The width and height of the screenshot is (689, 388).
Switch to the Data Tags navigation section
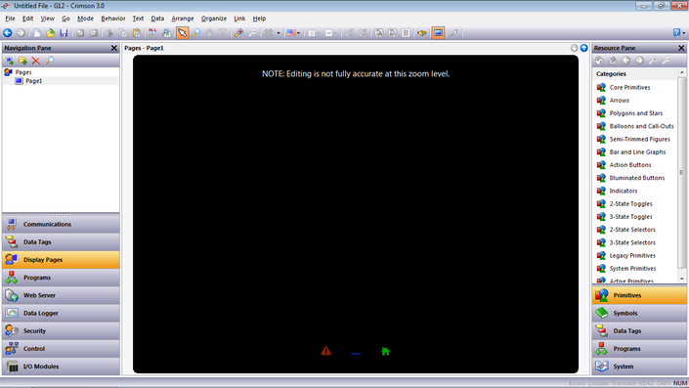tap(61, 241)
